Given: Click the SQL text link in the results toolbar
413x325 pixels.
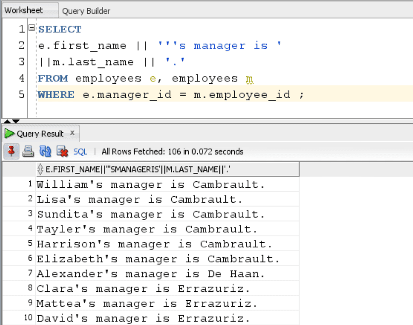Looking at the screenshot, I should coord(79,151).
